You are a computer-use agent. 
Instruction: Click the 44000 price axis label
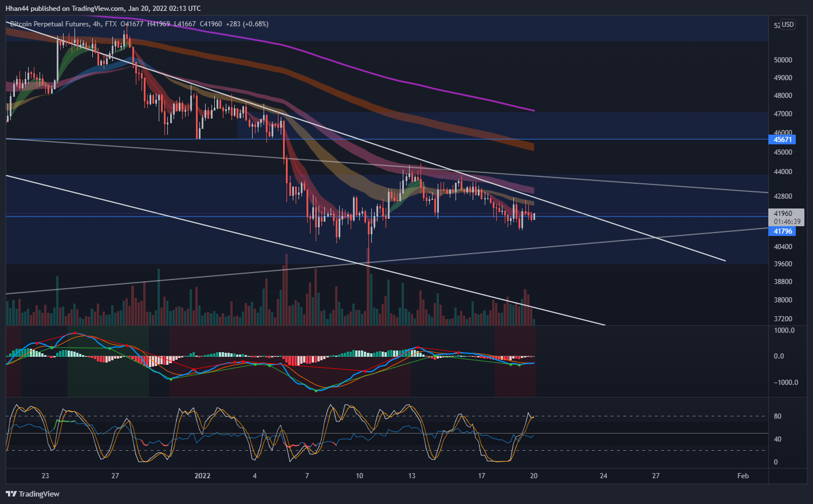click(783, 172)
